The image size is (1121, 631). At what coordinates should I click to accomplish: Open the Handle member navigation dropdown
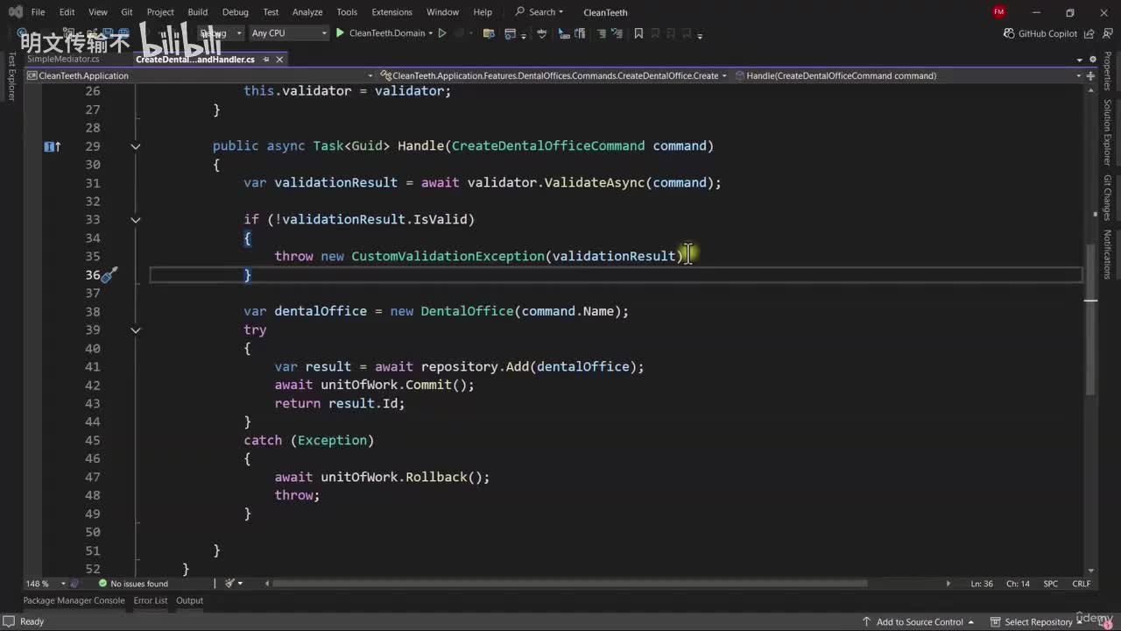pyautogui.click(x=908, y=75)
